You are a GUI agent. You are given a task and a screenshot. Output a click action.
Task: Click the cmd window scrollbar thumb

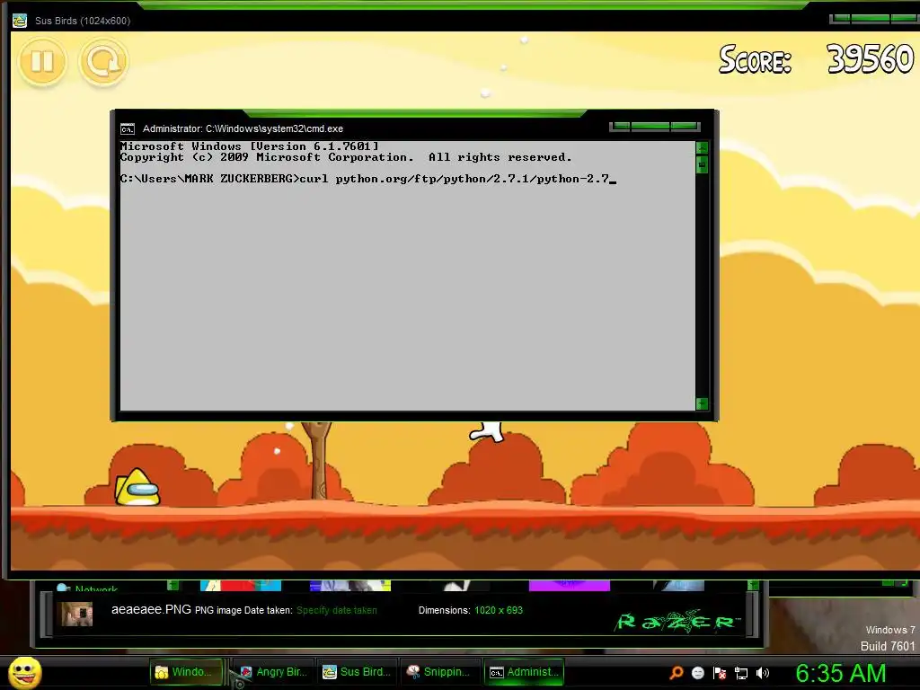702,165
